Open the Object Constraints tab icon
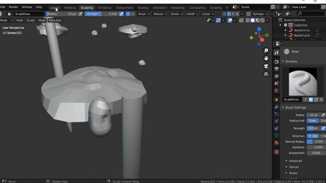The image size is (326, 183). coord(276,128)
